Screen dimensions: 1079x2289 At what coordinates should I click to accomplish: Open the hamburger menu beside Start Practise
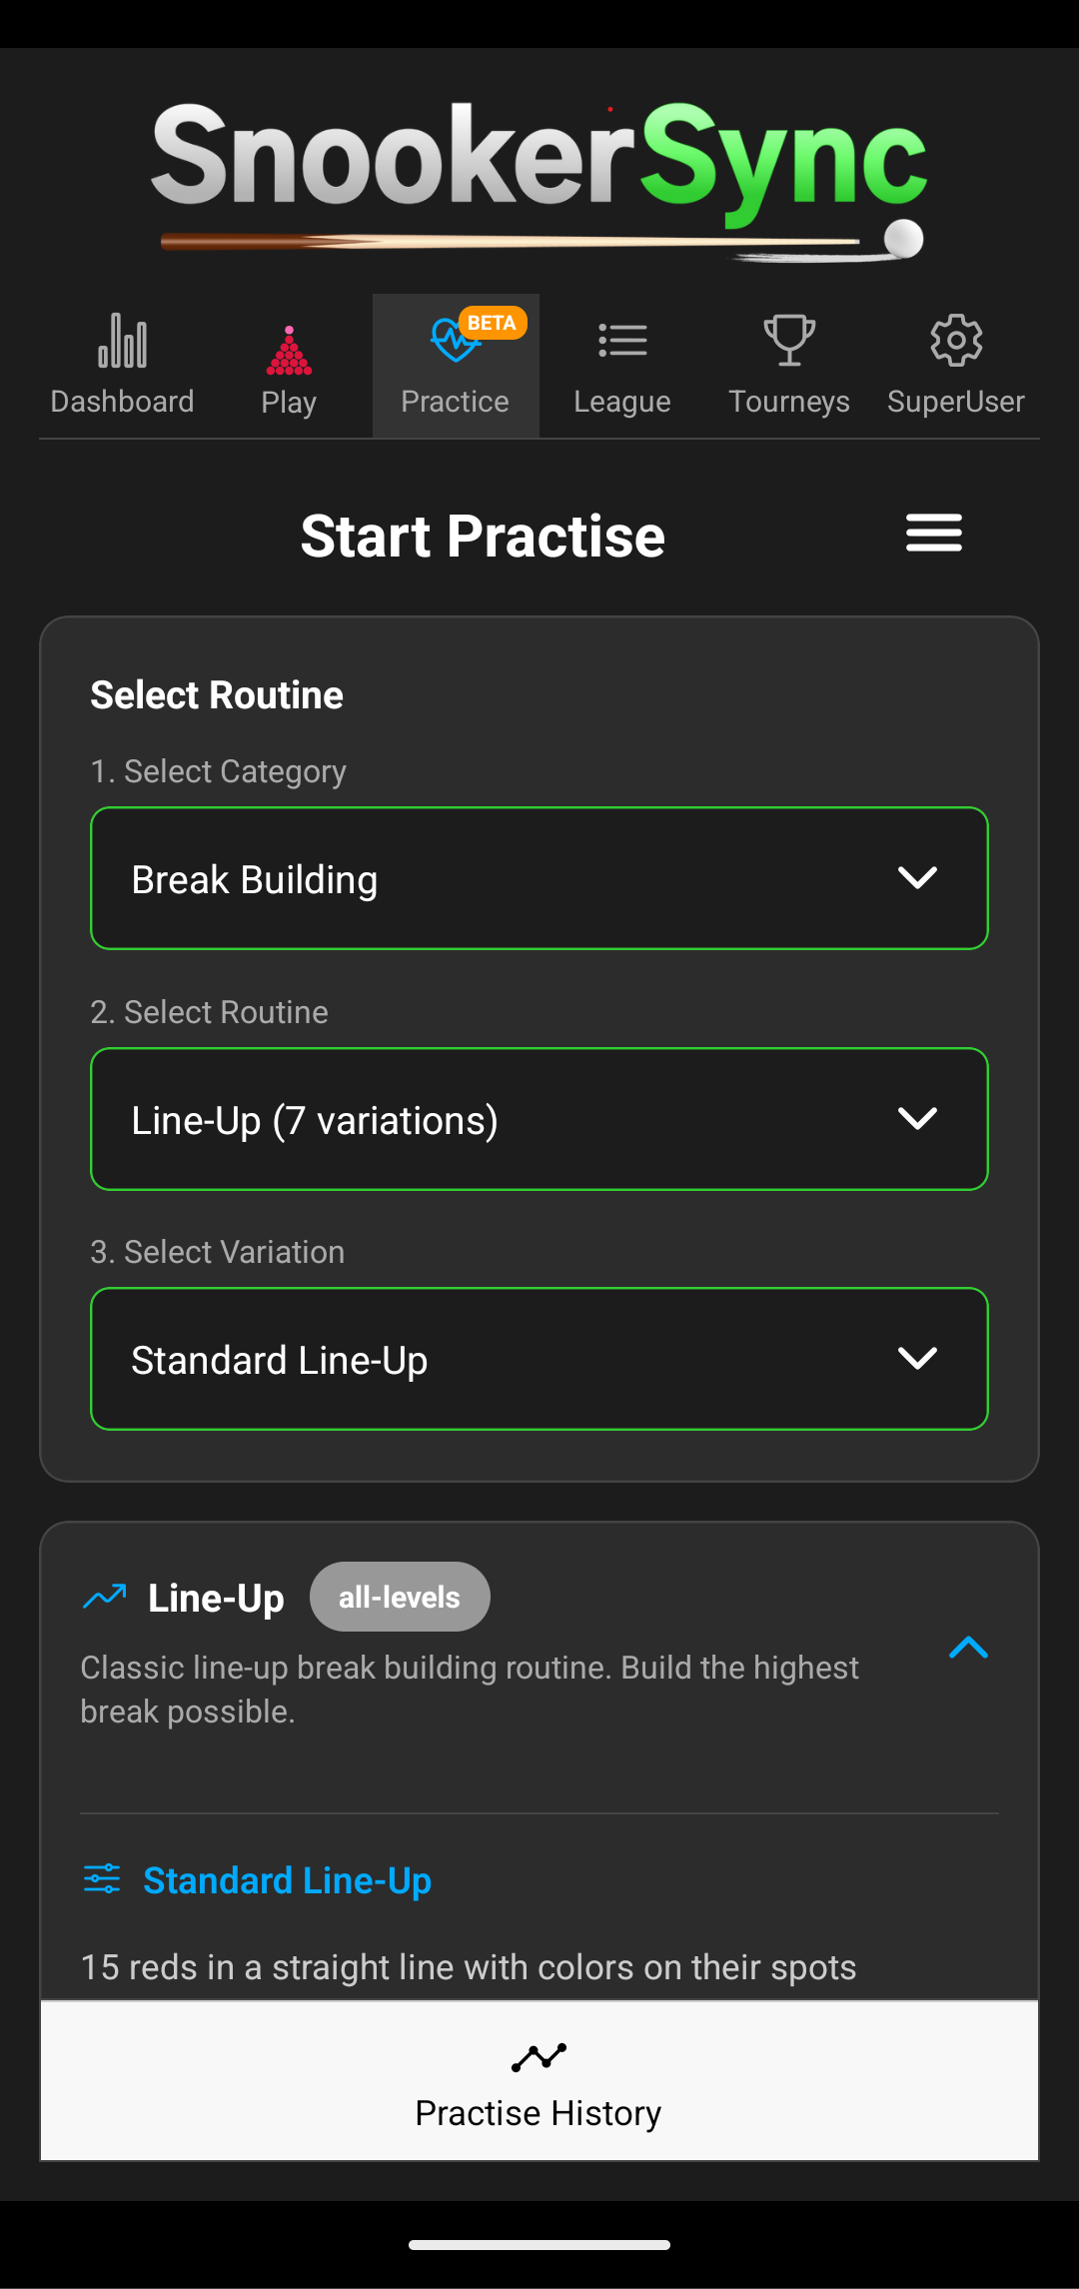934,533
